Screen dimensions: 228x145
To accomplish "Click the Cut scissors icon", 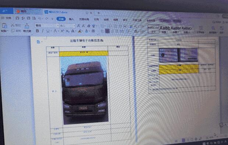I will click(x=13, y=25).
